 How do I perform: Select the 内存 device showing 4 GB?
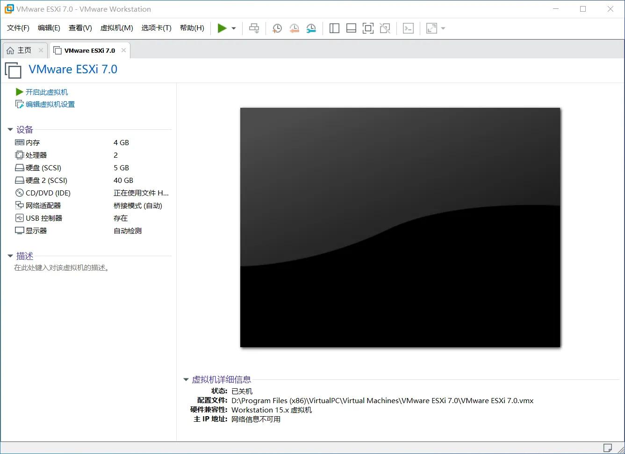(31, 142)
